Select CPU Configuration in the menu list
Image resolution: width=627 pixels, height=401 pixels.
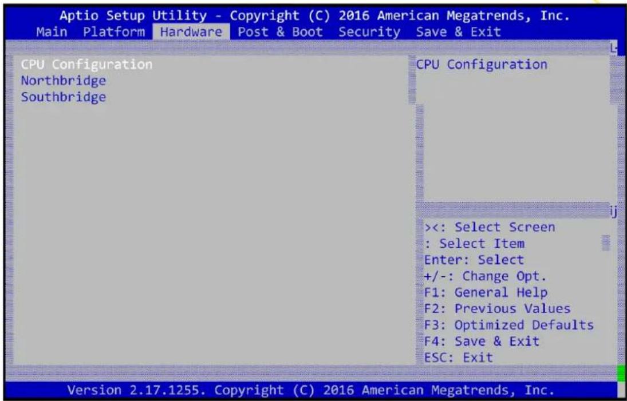pyautogui.click(x=86, y=64)
